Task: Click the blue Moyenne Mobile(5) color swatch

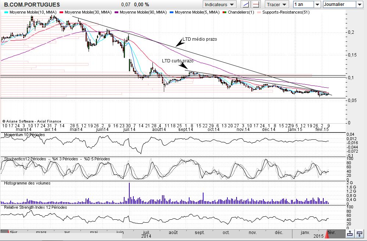Action: pos(171,12)
